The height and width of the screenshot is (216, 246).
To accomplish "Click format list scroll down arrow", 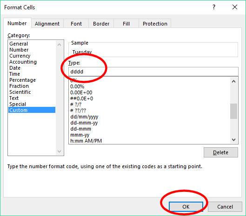I will point(233,139).
